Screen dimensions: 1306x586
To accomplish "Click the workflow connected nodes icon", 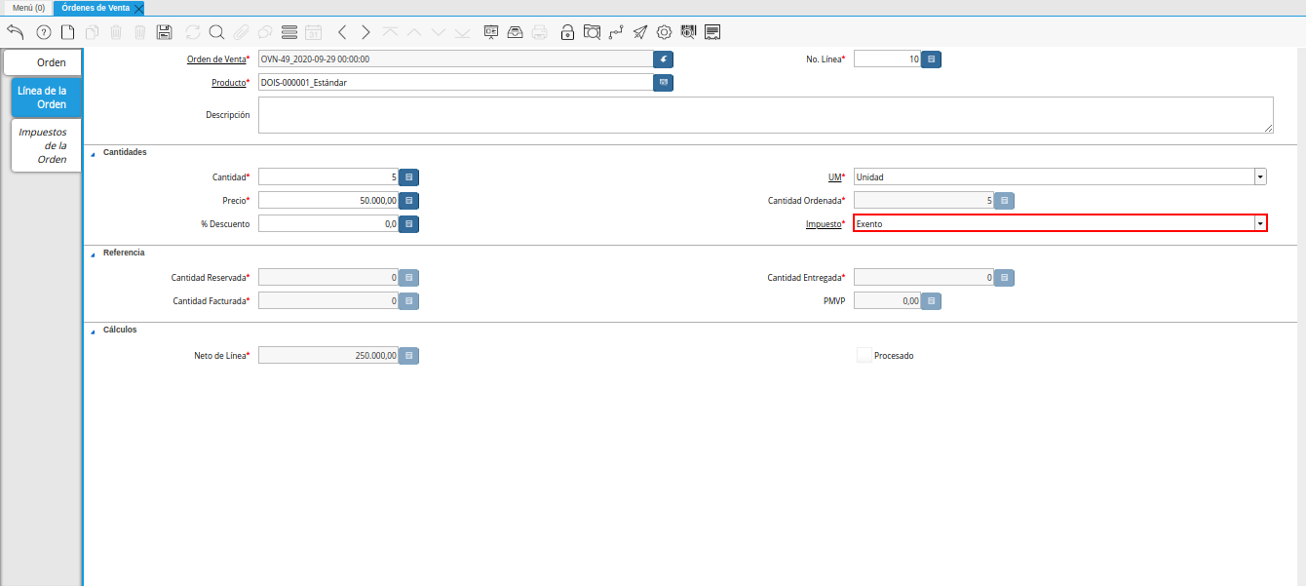I will [x=616, y=32].
